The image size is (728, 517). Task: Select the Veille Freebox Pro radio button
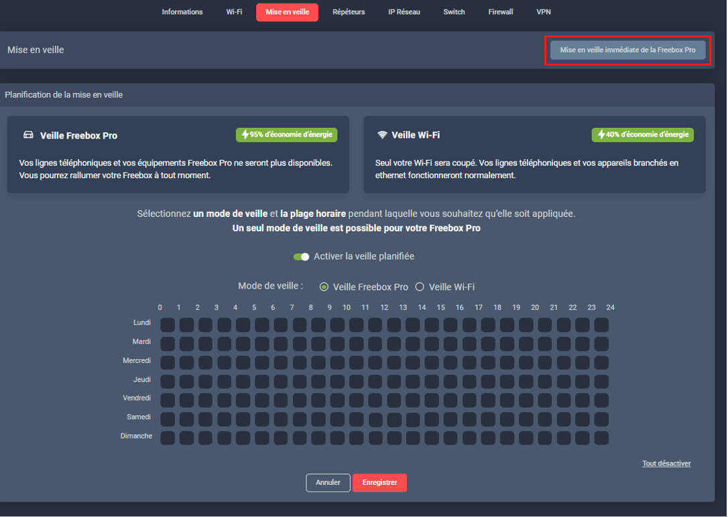(x=324, y=287)
